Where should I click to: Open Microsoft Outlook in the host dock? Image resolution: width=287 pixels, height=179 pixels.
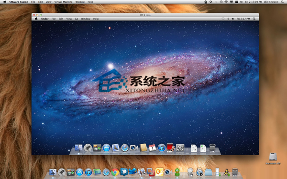[x=159, y=172]
